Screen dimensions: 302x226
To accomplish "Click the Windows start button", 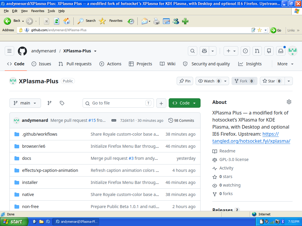I will (14, 222).
